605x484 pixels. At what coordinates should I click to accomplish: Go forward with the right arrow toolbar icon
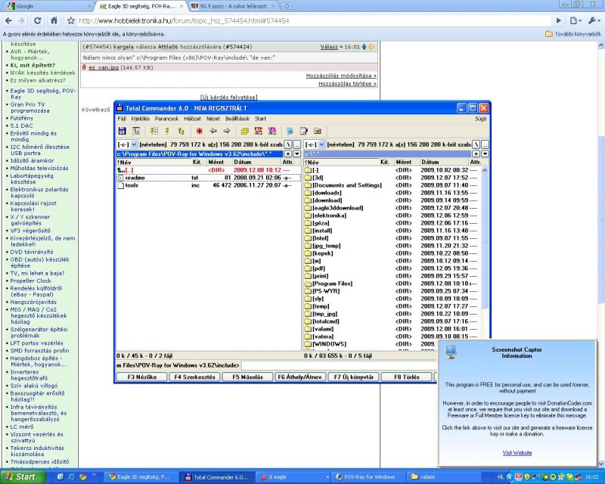(x=227, y=131)
